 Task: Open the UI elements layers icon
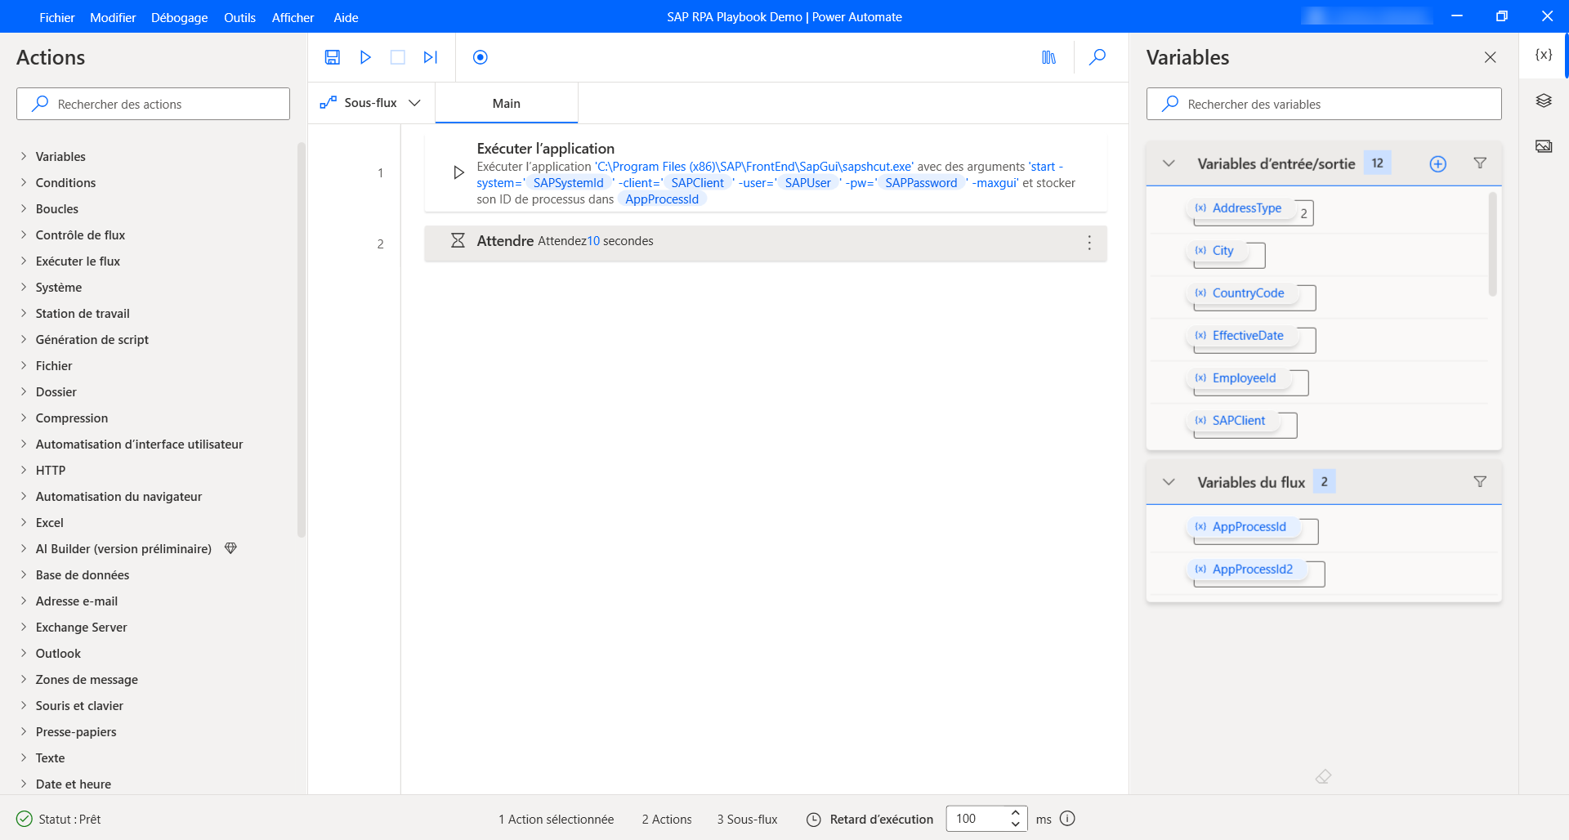click(x=1544, y=101)
